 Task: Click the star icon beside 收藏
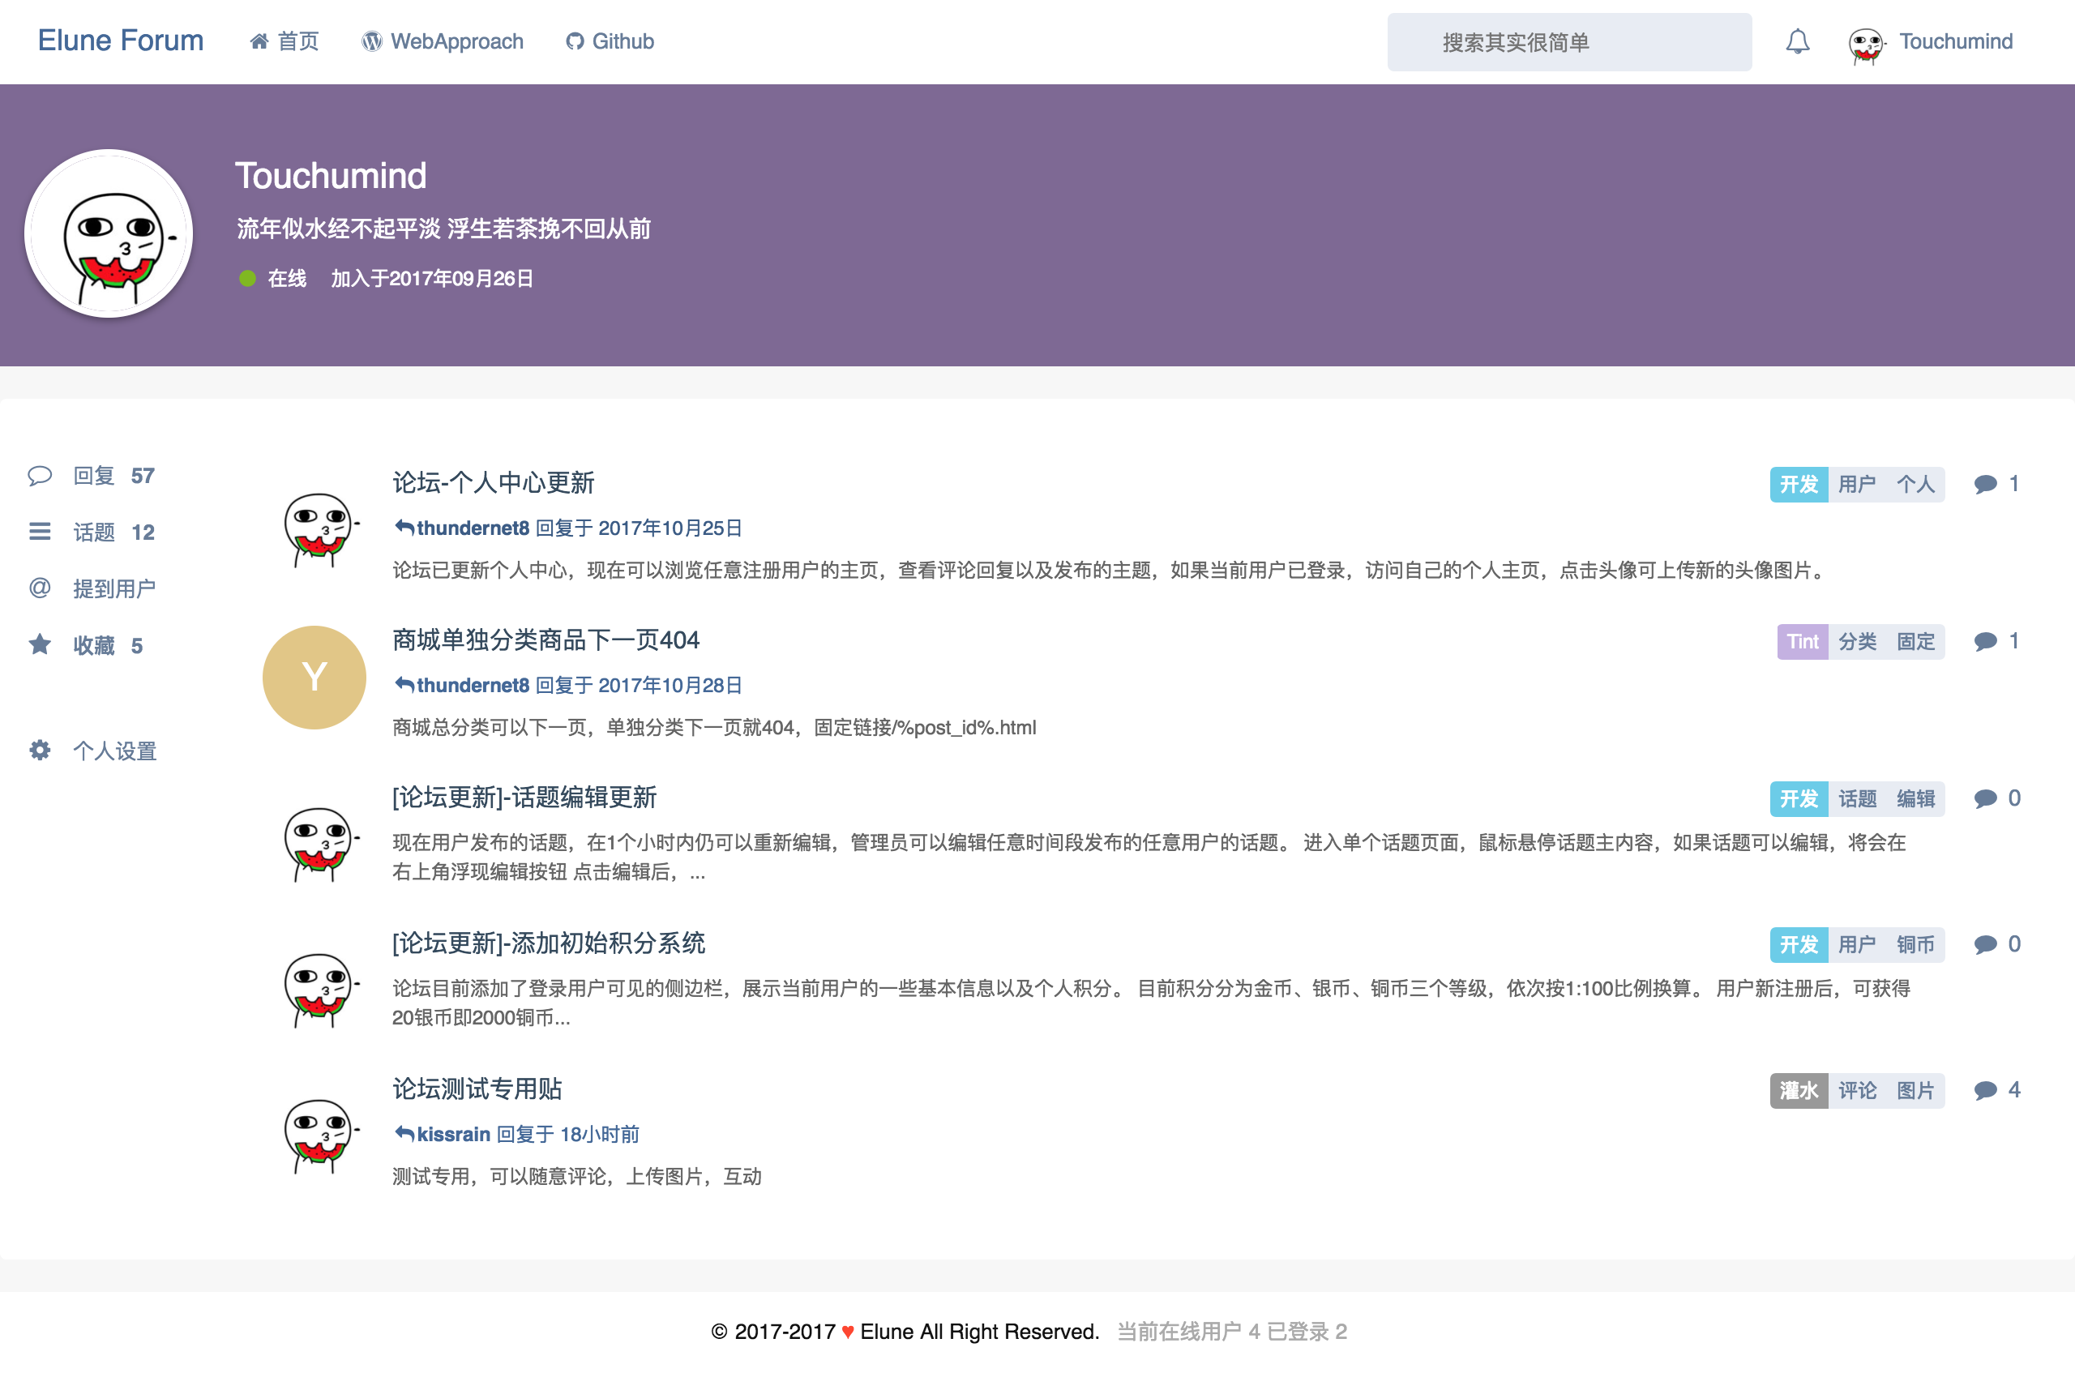click(x=40, y=645)
